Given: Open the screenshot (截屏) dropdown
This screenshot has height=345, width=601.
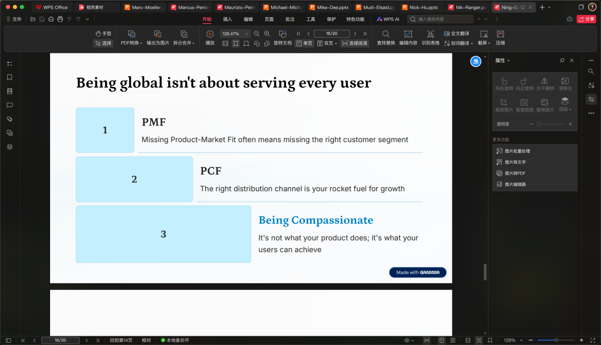Looking at the screenshot, I should (484, 38).
